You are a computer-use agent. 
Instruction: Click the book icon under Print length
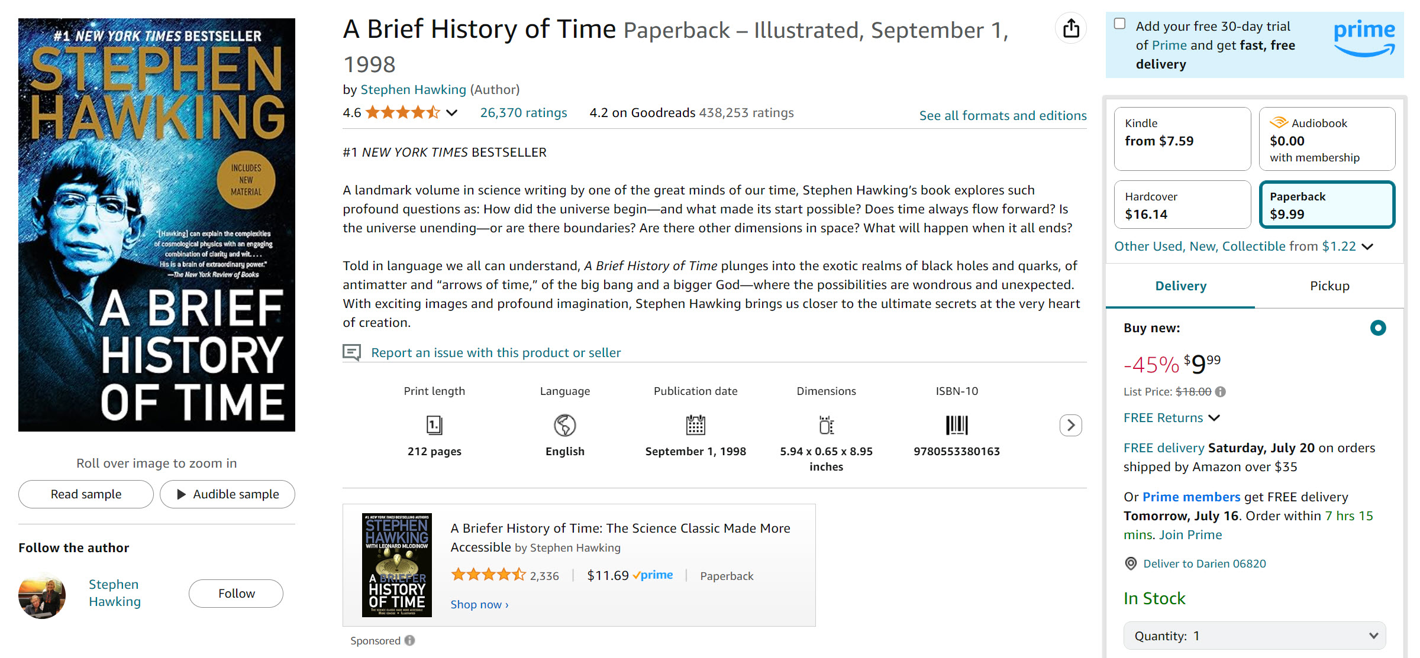[x=434, y=425]
